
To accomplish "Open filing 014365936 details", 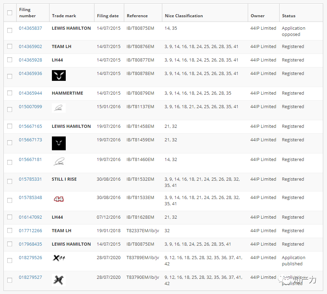I will tap(30, 74).
